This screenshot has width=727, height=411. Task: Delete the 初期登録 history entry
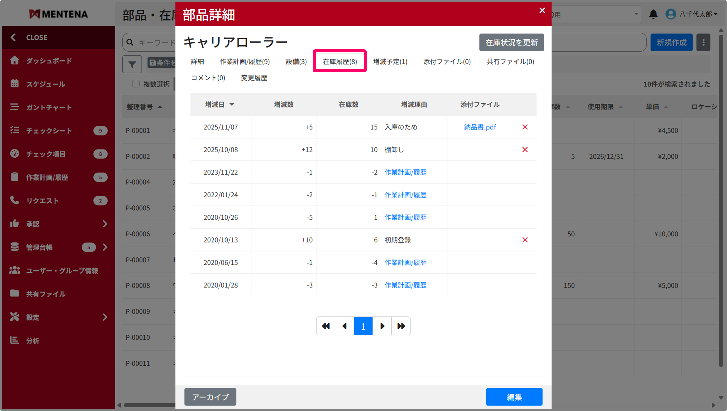pyautogui.click(x=525, y=240)
